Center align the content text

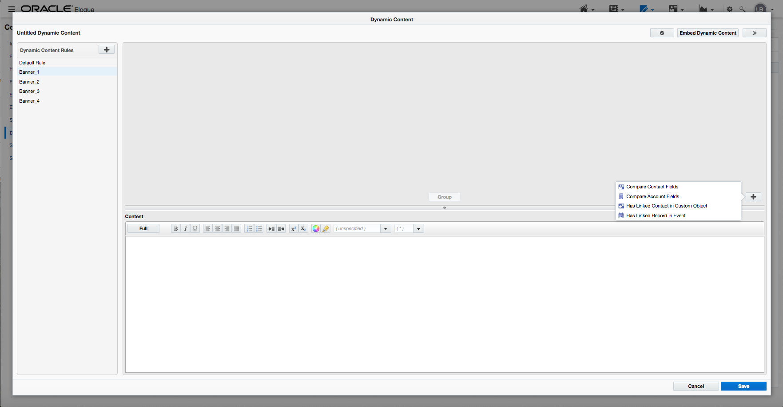217,228
